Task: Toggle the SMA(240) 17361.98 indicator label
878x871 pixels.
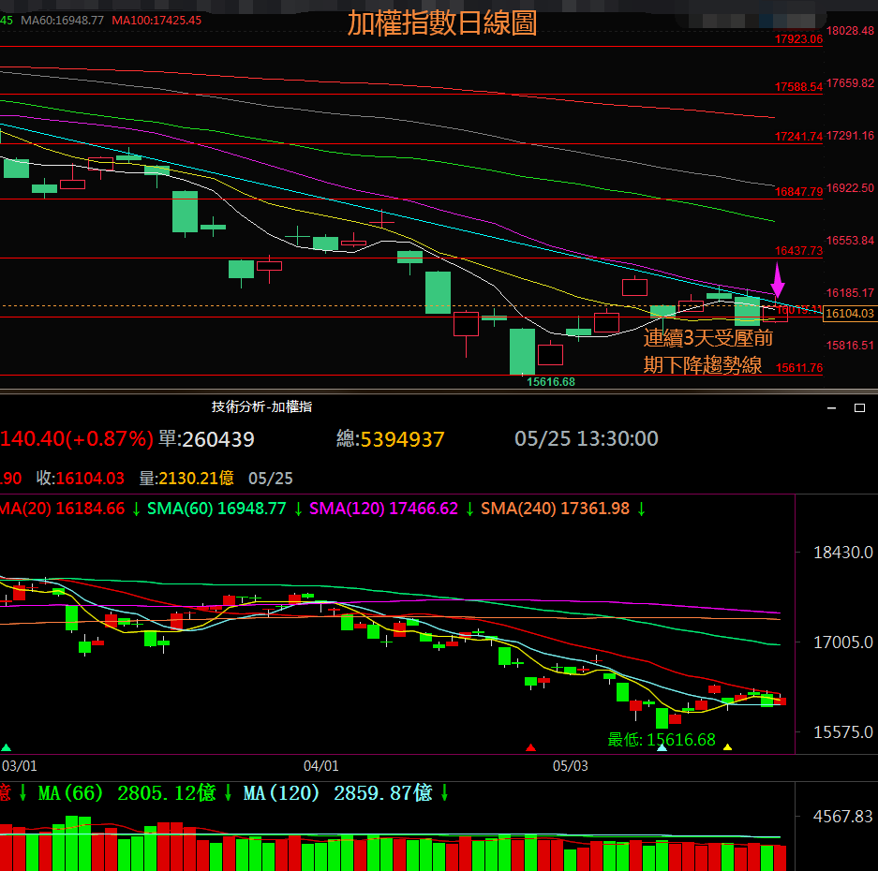Action: (x=555, y=509)
